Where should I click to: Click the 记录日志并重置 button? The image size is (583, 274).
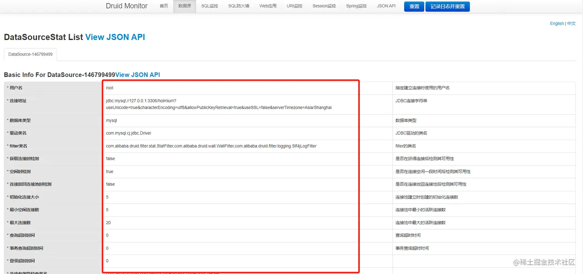448,7
